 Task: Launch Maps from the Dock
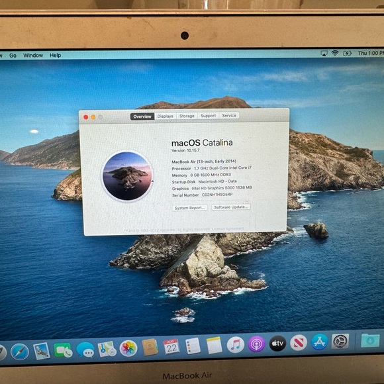tap(107, 349)
